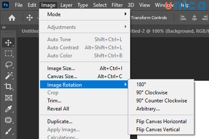The image size is (209, 139).
Task: Choose Flip Canvas Horizontal
Action: click(x=161, y=121)
